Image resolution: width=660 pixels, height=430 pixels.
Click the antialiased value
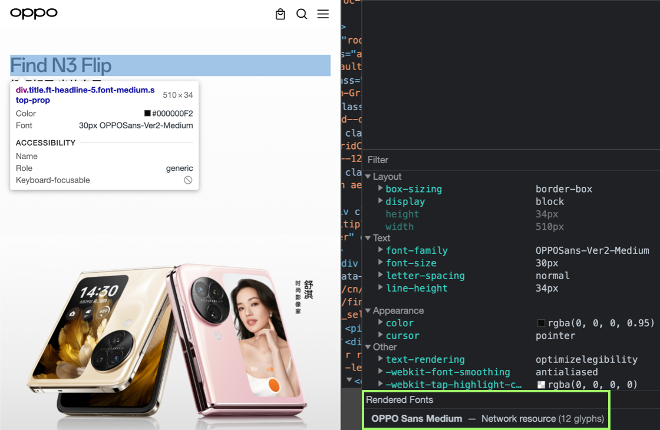[566, 372]
